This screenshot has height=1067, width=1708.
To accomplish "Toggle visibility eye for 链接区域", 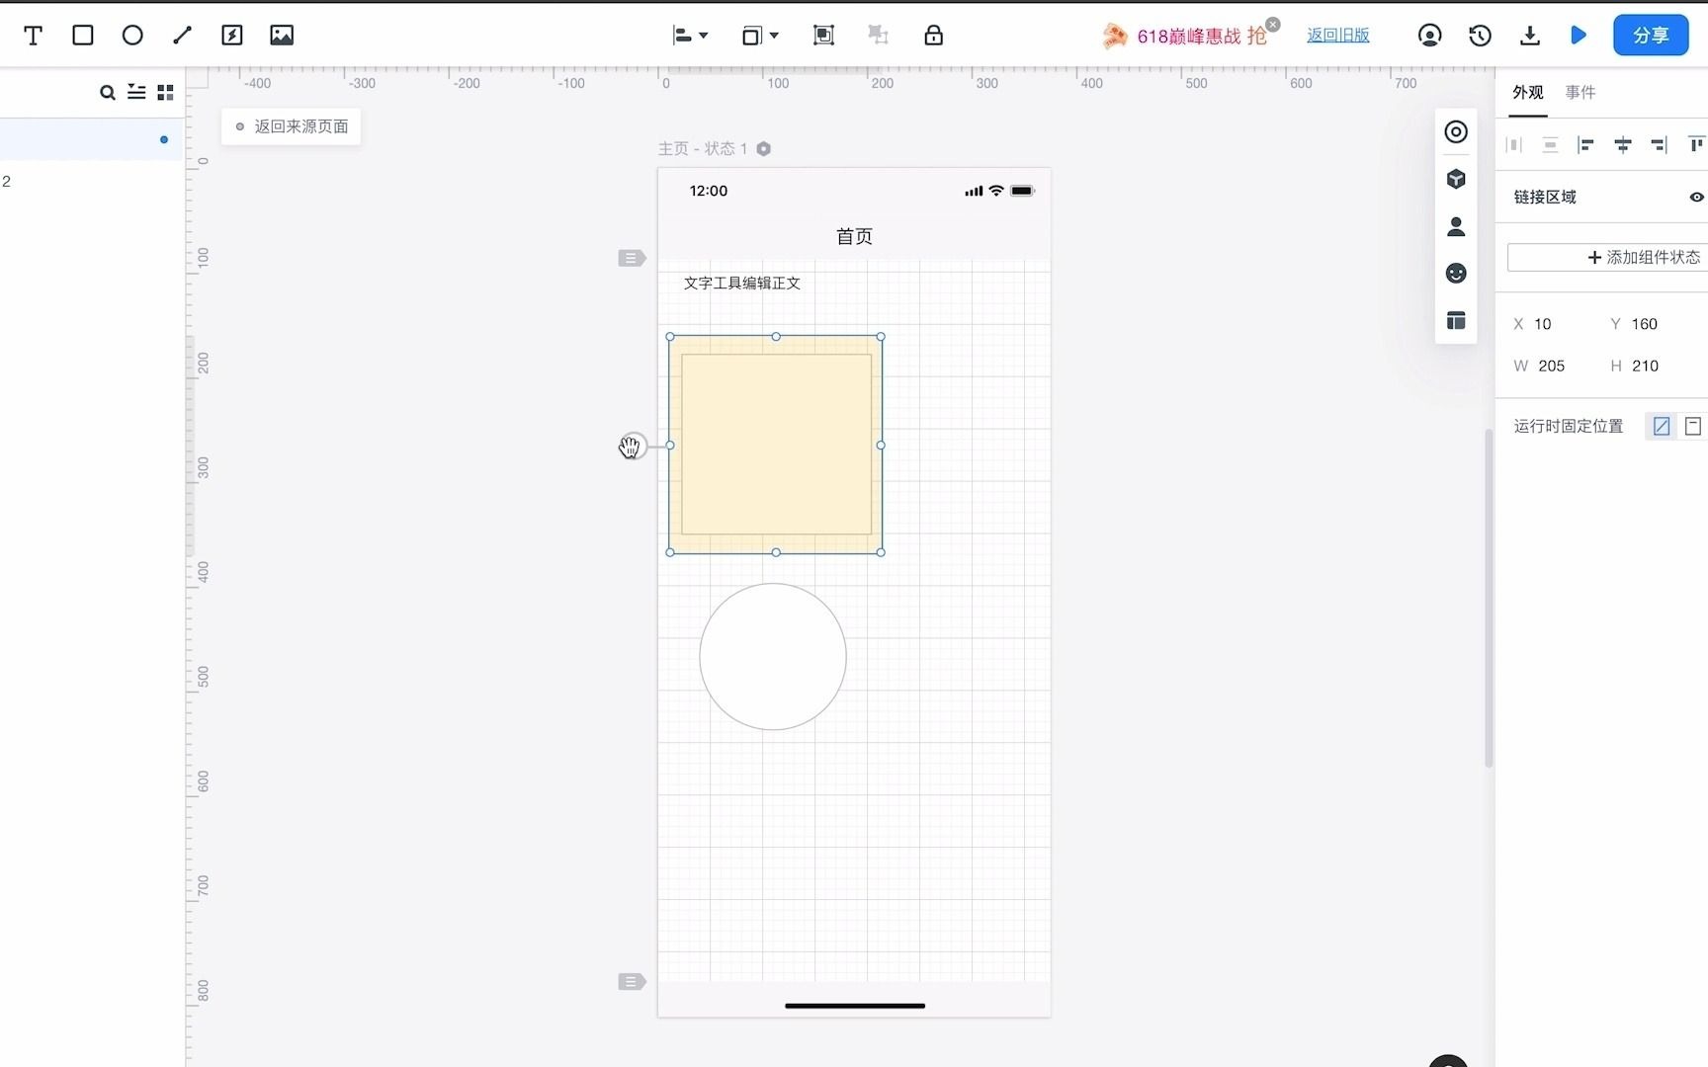I will pos(1696,198).
